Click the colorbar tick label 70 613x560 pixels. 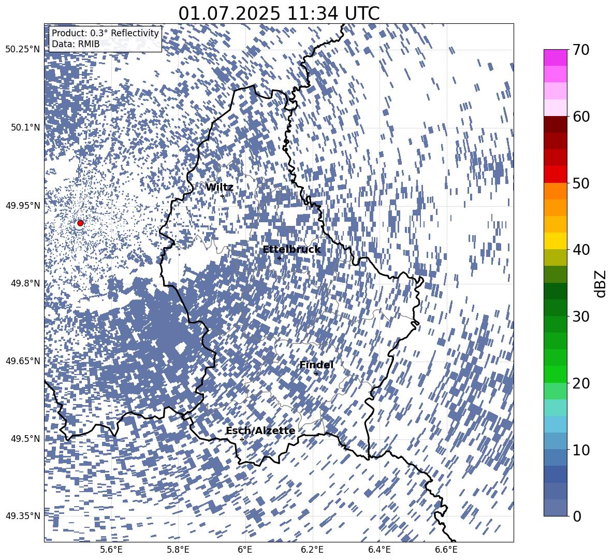pos(581,50)
